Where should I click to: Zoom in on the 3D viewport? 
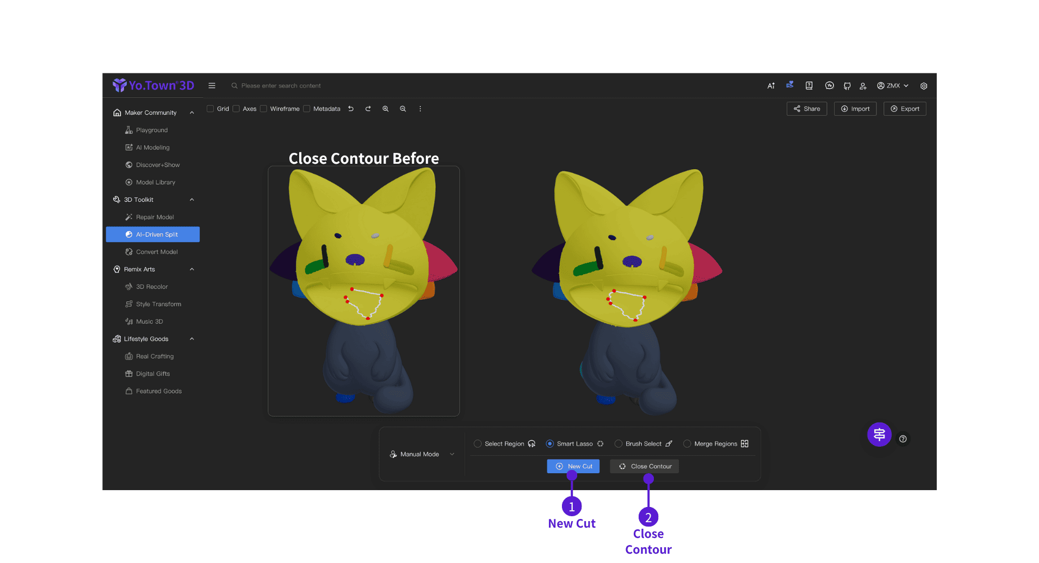386,109
